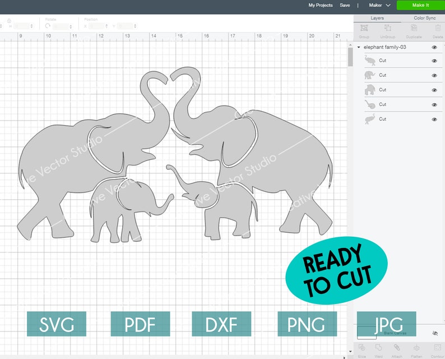Switch to the Layers tab

377,18
